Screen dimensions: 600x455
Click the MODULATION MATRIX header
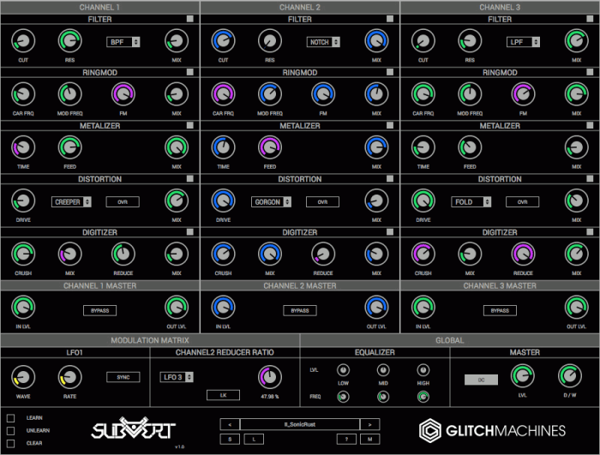coord(150,340)
